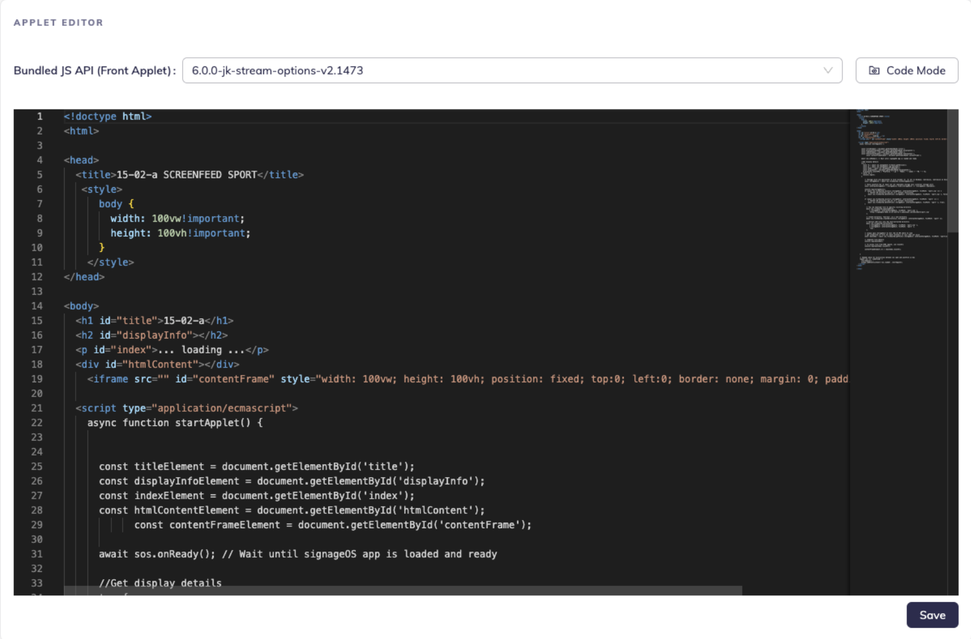Click the //Get display details comment
The image size is (971, 639).
click(160, 583)
